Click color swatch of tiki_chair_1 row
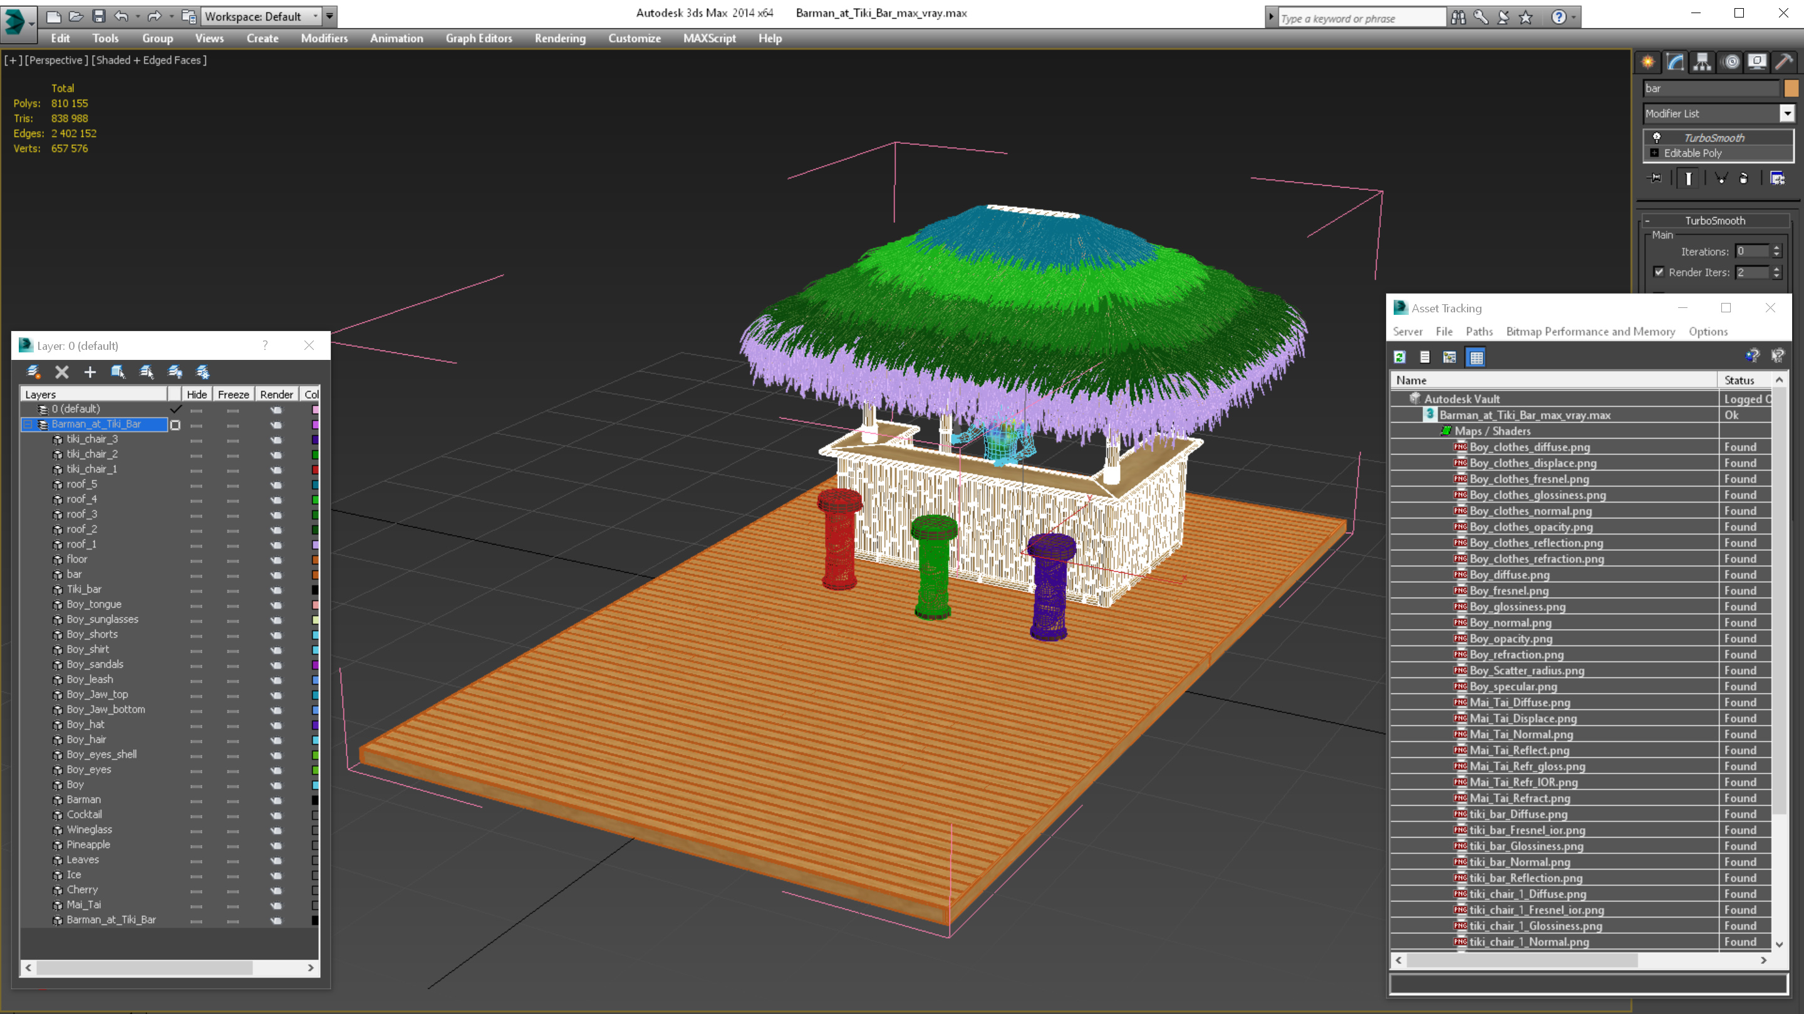Image resolution: width=1804 pixels, height=1014 pixels. [315, 469]
